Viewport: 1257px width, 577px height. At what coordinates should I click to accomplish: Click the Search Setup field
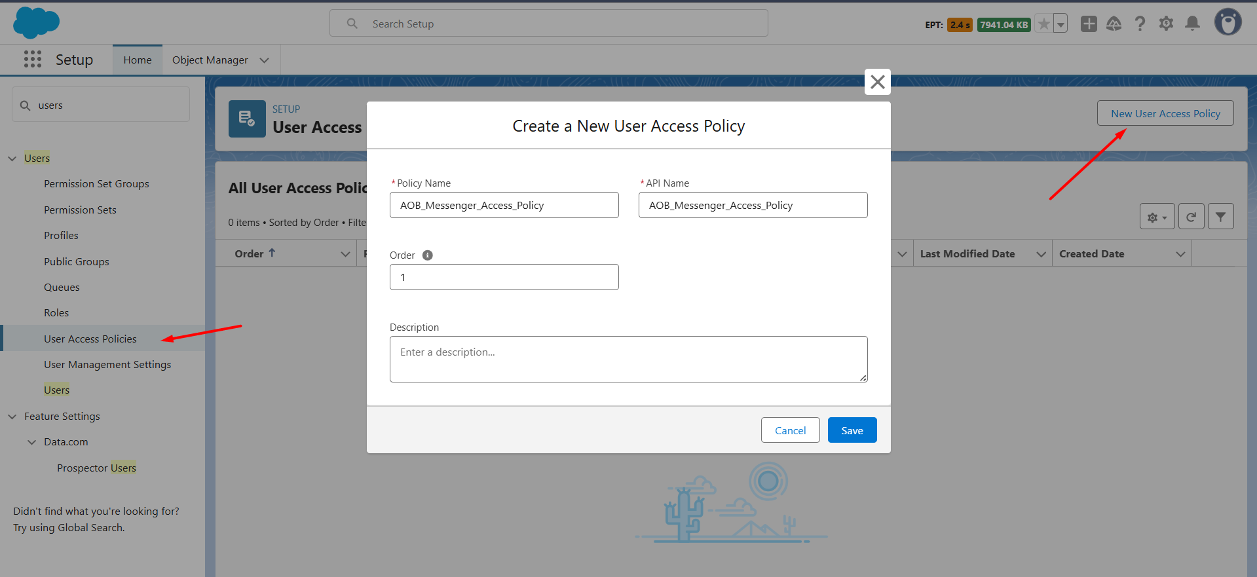[x=549, y=24]
